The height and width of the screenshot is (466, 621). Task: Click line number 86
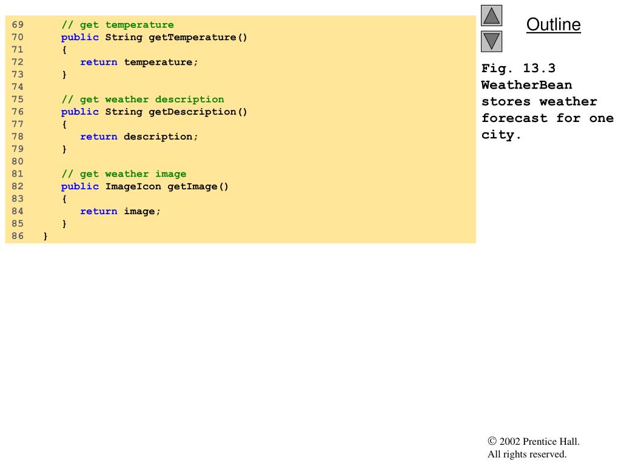[18, 236]
